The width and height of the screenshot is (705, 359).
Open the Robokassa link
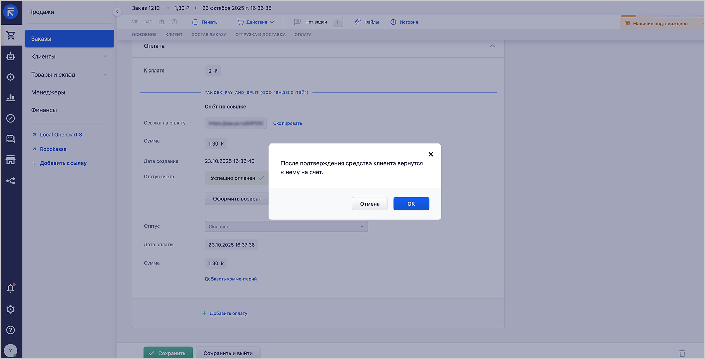[53, 149]
